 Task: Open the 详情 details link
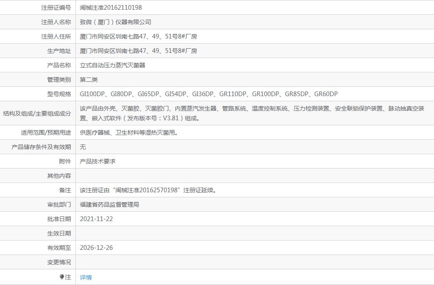(x=86, y=277)
